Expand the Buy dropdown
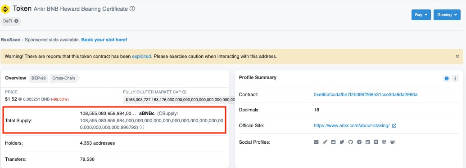 pos(421,15)
